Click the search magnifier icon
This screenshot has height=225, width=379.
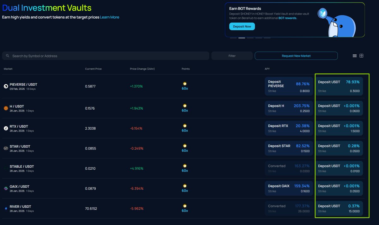8,56
